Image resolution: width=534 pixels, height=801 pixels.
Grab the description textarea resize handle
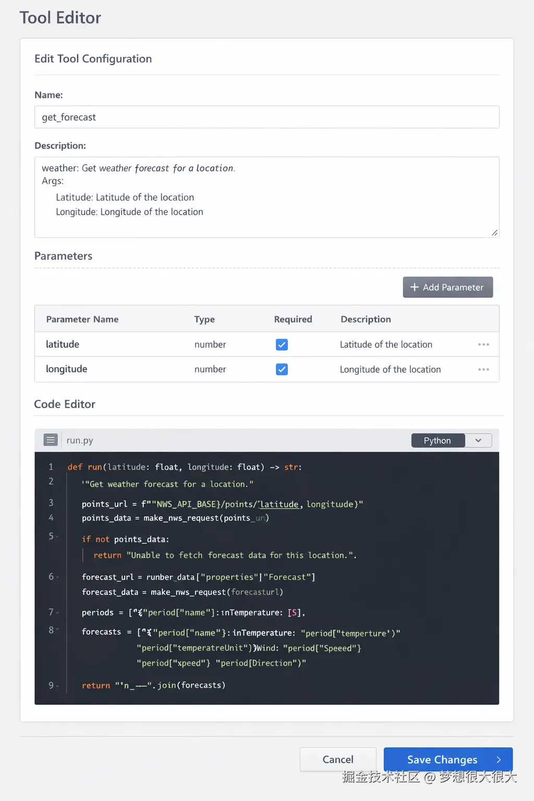click(x=494, y=233)
